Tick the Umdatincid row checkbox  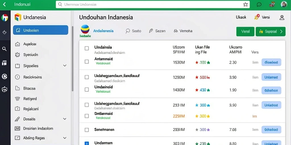click(x=87, y=89)
